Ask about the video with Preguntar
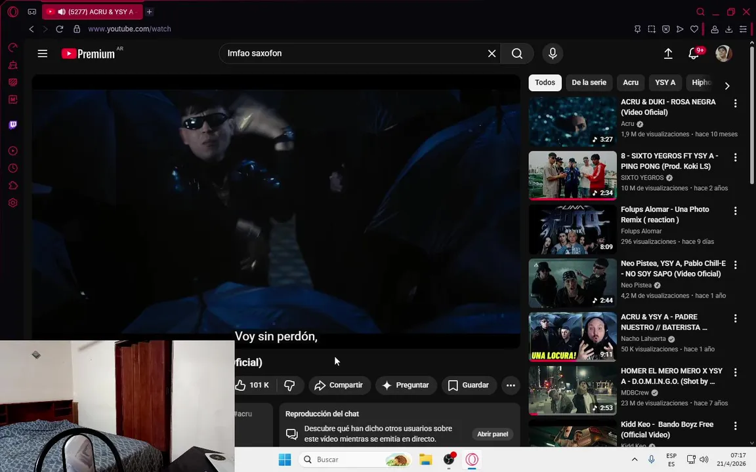Viewport: 756px width, 472px height. [x=406, y=385]
